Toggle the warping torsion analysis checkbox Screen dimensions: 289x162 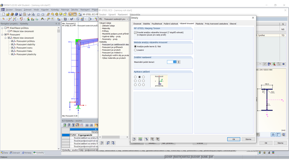(x=135, y=33)
